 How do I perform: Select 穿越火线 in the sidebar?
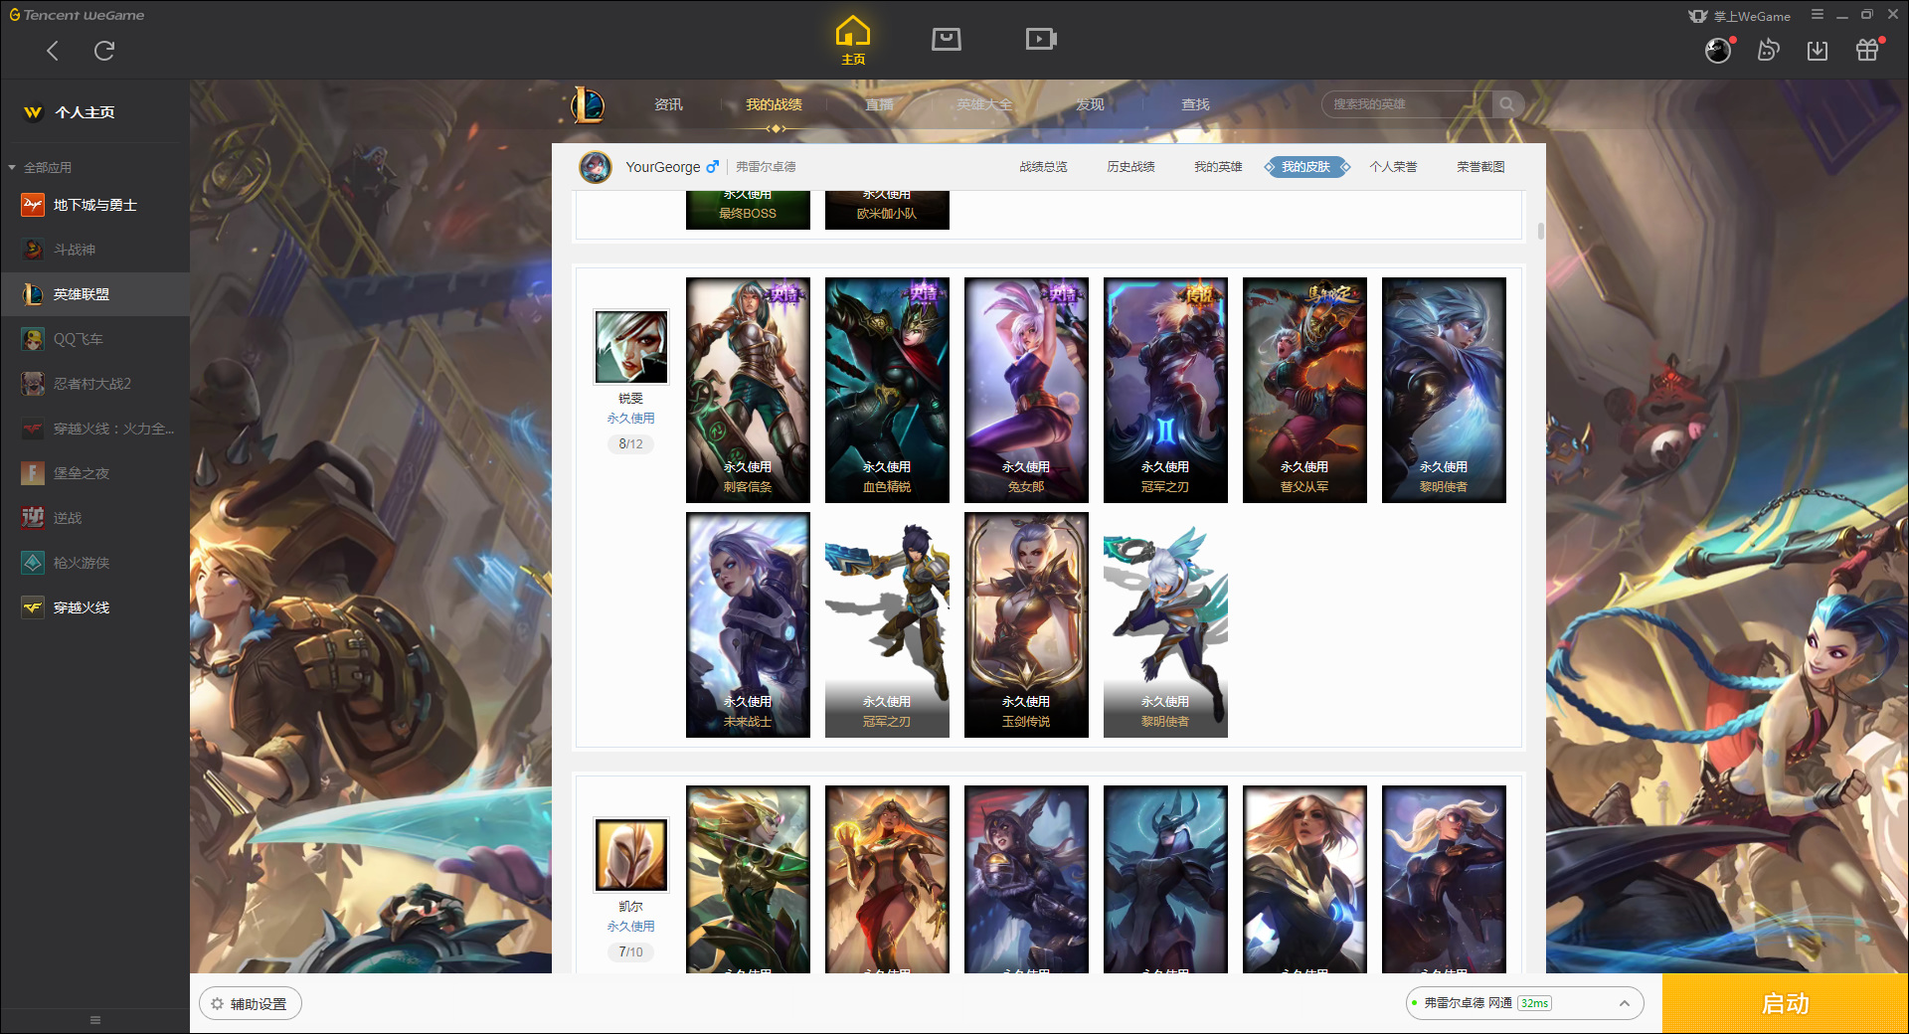[94, 607]
